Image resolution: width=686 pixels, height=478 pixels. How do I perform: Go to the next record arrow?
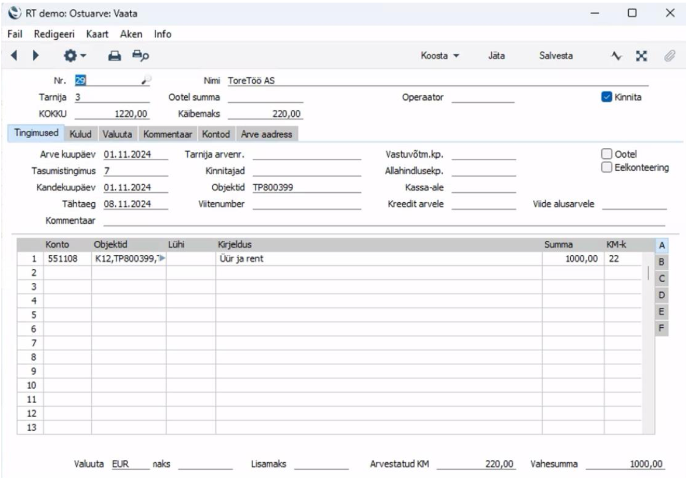click(x=35, y=56)
